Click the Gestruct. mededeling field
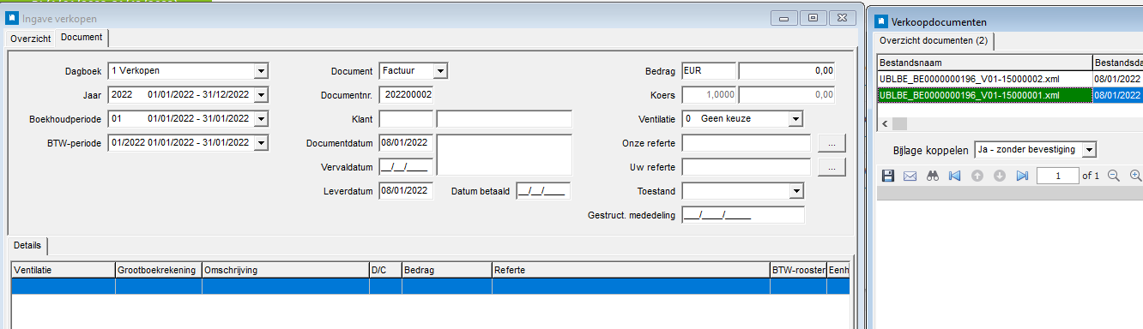 click(743, 214)
